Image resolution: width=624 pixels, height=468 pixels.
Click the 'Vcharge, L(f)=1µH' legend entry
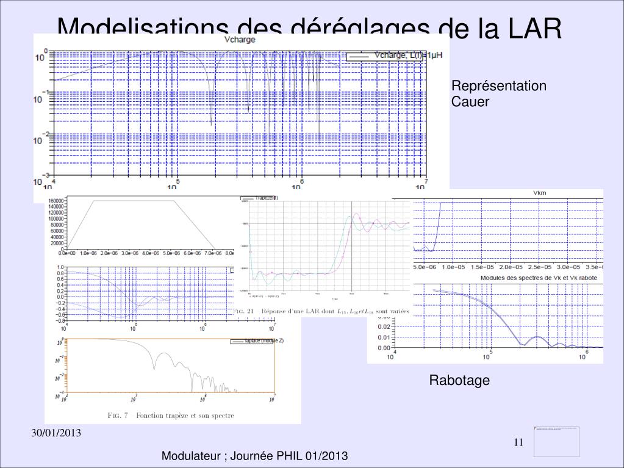(x=394, y=56)
